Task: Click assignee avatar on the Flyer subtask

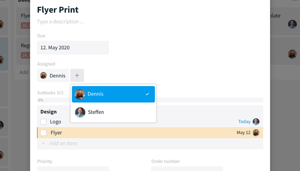Action: click(x=256, y=132)
